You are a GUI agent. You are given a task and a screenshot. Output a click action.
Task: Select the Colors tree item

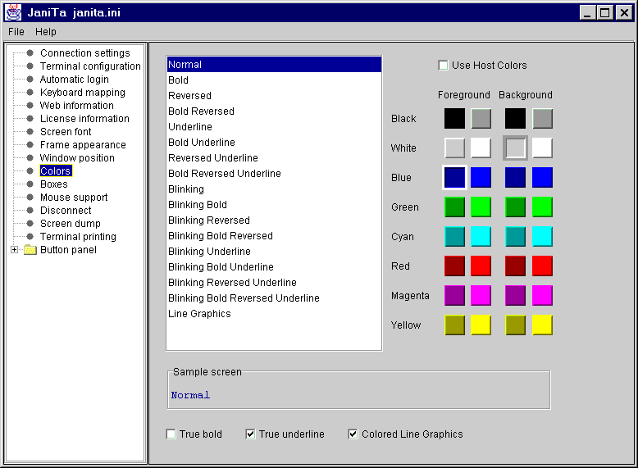[x=56, y=170]
